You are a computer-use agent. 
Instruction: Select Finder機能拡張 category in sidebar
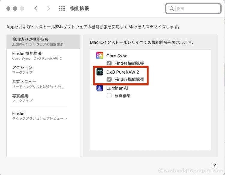coord(43,56)
